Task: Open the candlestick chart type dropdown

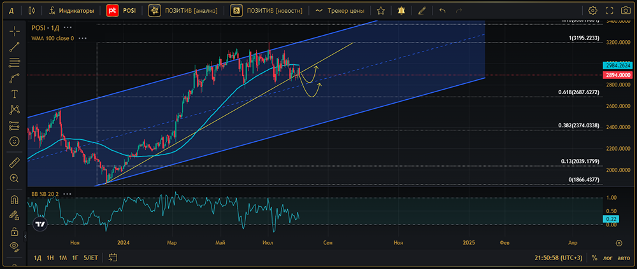Action: click(32, 11)
